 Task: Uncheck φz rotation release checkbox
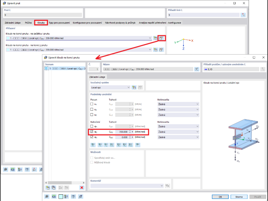(92, 137)
